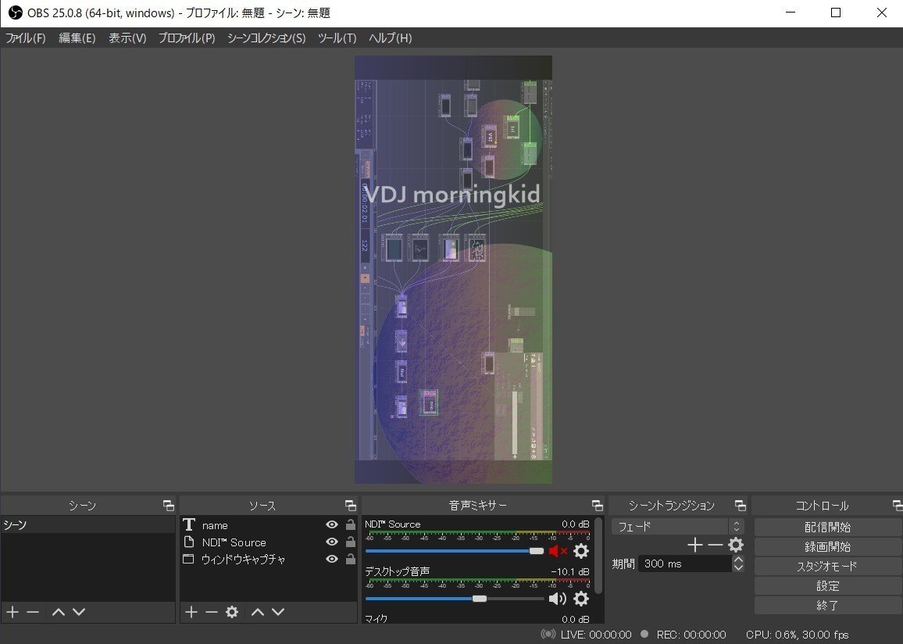The image size is (903, 644).
Task: Mute the デスクトップ音声 audio
Action: [558, 599]
